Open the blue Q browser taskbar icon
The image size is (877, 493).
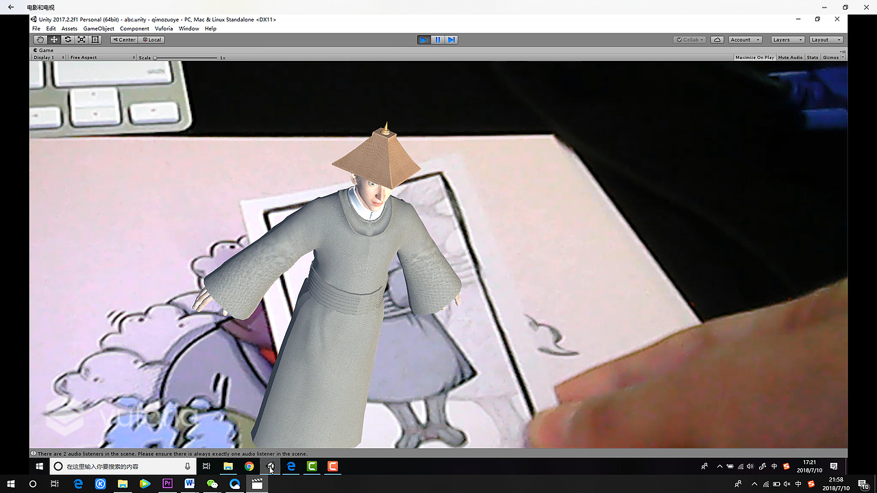click(x=235, y=484)
